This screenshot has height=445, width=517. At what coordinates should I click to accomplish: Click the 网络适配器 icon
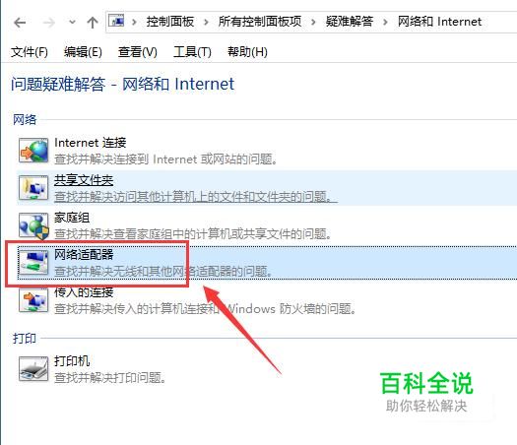[33, 263]
